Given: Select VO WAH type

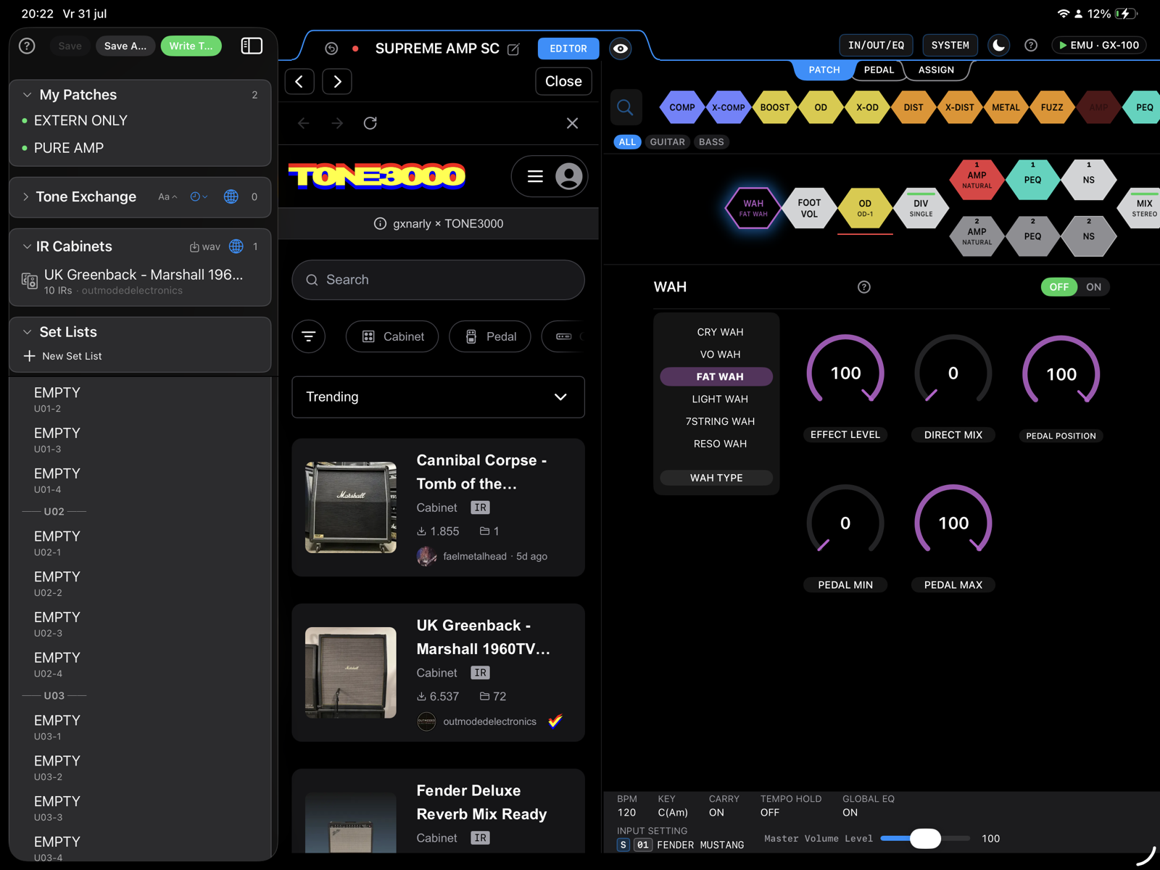Looking at the screenshot, I should tap(720, 355).
